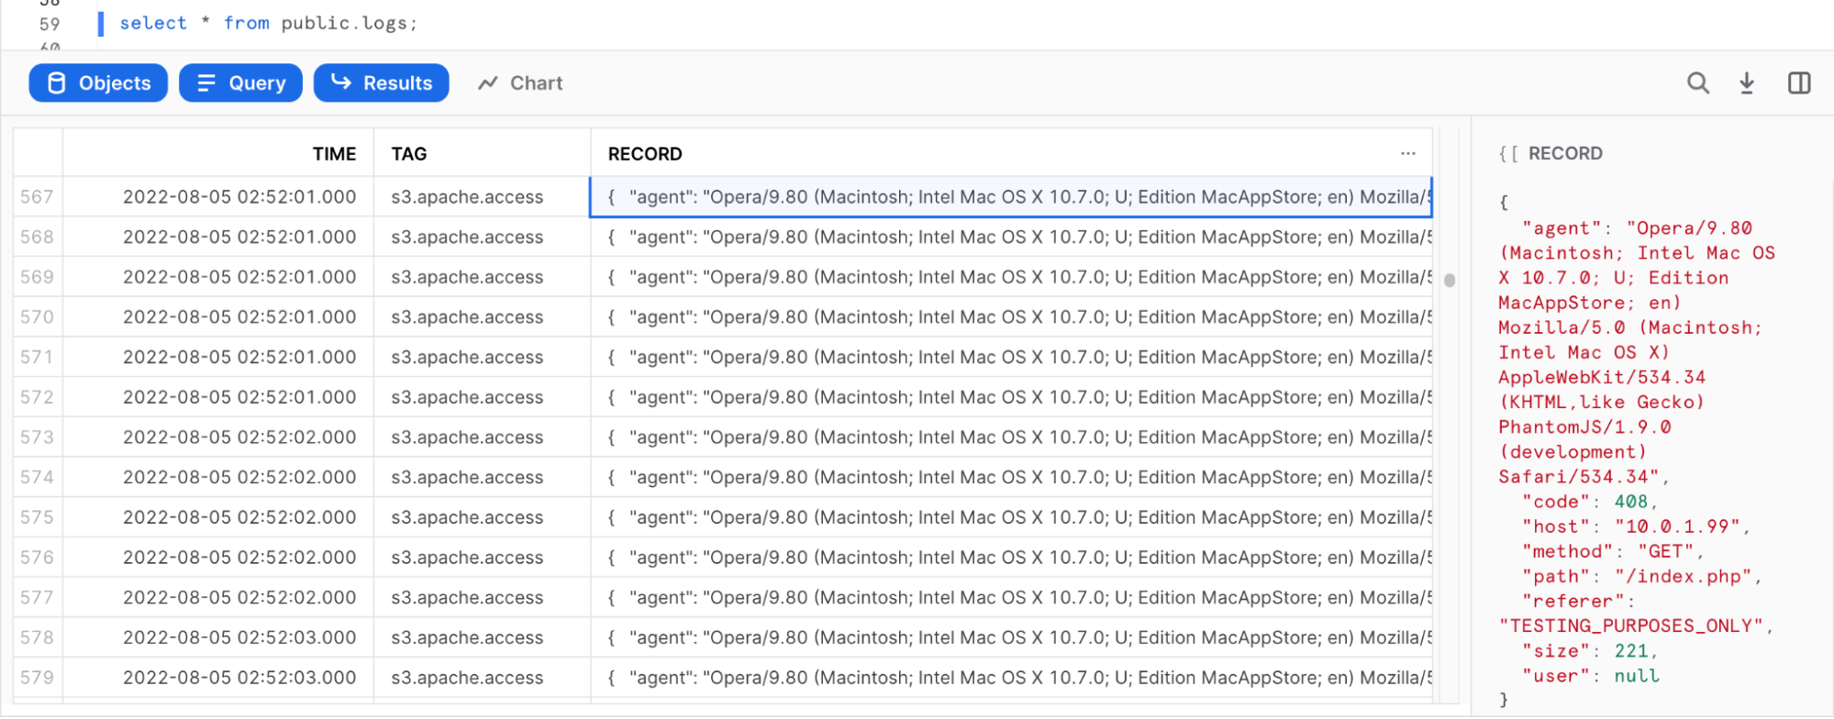Select row number 567

pos(37,197)
